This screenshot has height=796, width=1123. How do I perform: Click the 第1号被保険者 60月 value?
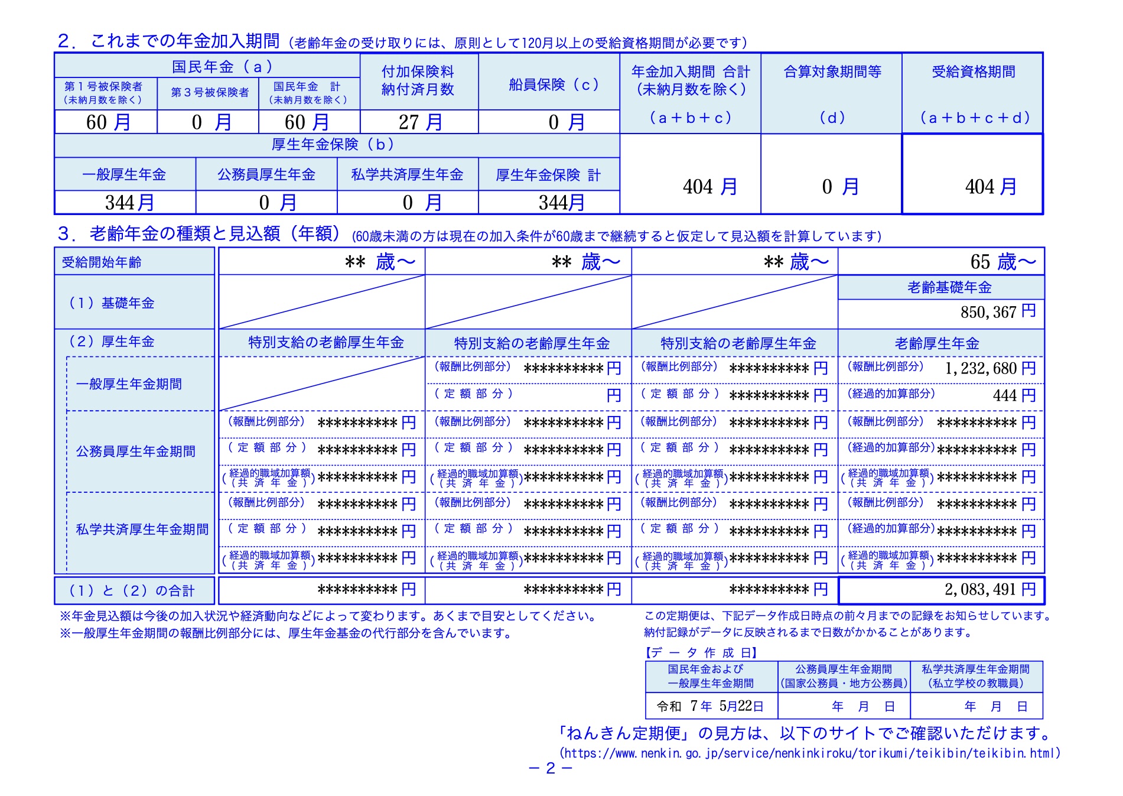point(108,122)
